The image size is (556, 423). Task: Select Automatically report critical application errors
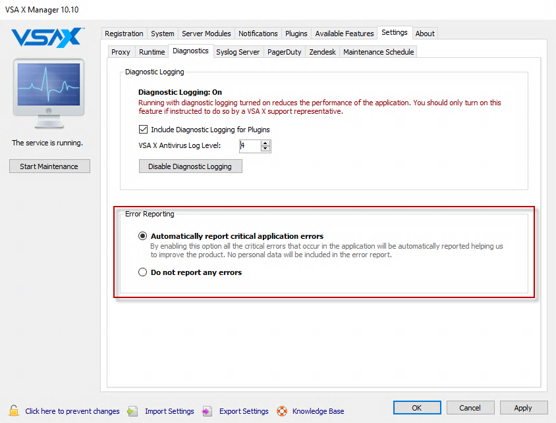[x=142, y=236]
